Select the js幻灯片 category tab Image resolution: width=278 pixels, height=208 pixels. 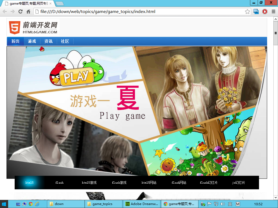(x=238, y=183)
